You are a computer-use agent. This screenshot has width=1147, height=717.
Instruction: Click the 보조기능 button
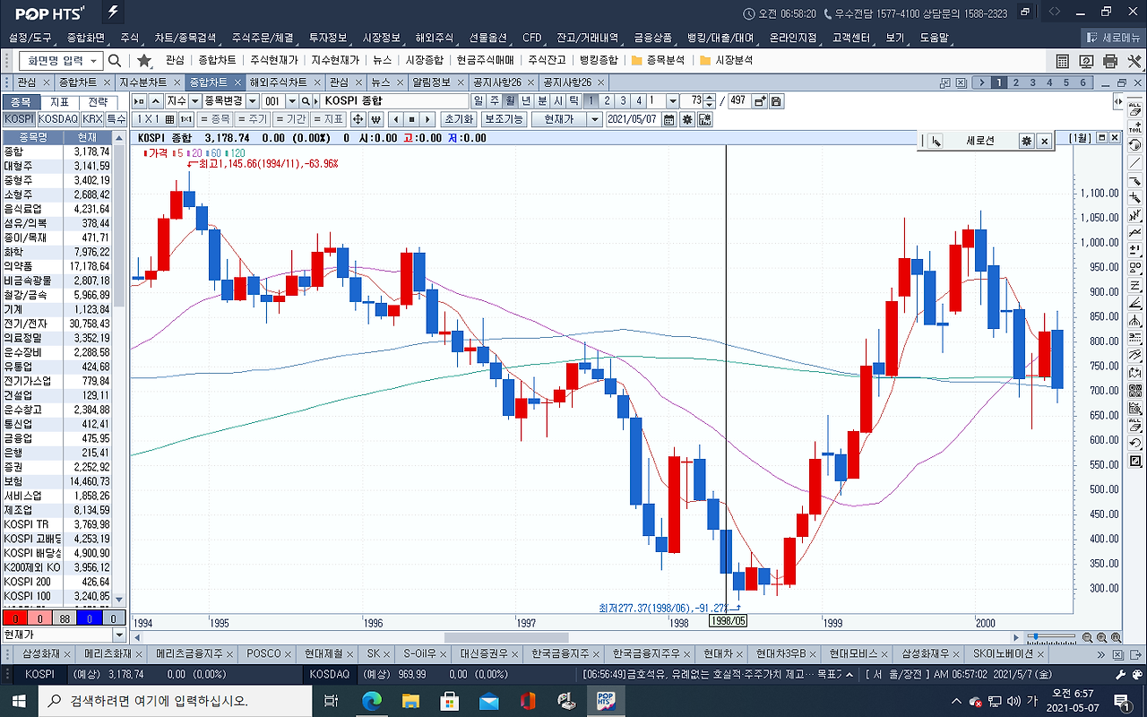coord(502,119)
